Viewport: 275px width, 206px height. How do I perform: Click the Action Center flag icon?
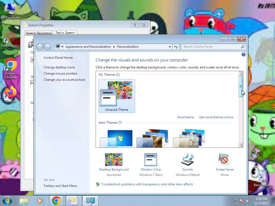tap(241, 201)
